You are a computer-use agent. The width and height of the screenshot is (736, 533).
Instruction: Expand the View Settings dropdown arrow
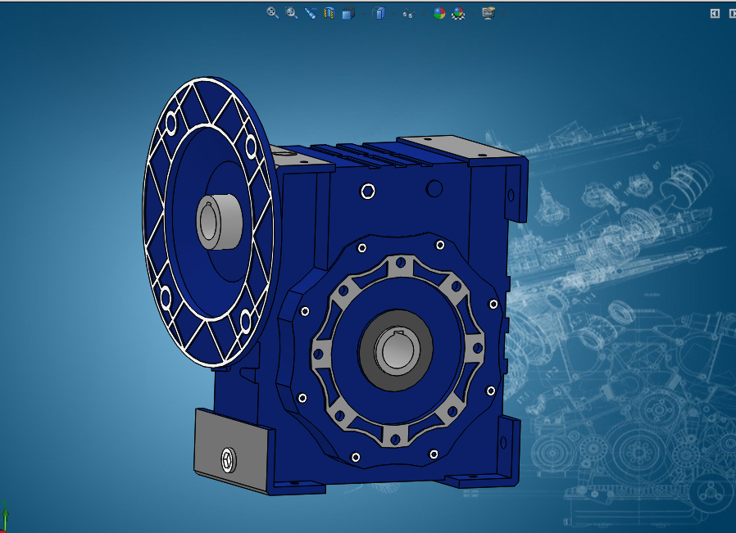click(x=504, y=14)
